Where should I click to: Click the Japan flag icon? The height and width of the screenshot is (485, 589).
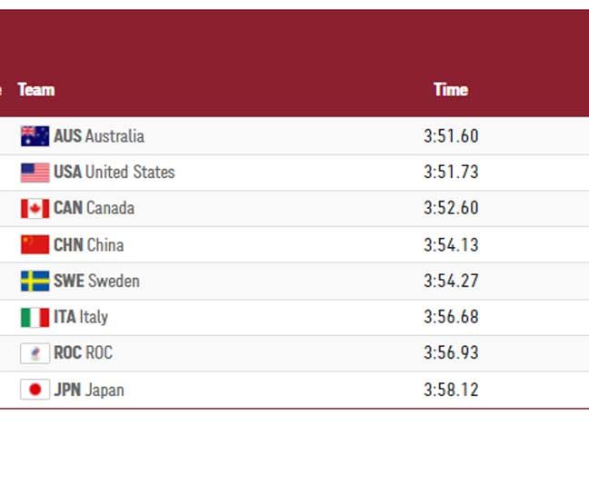point(35,390)
